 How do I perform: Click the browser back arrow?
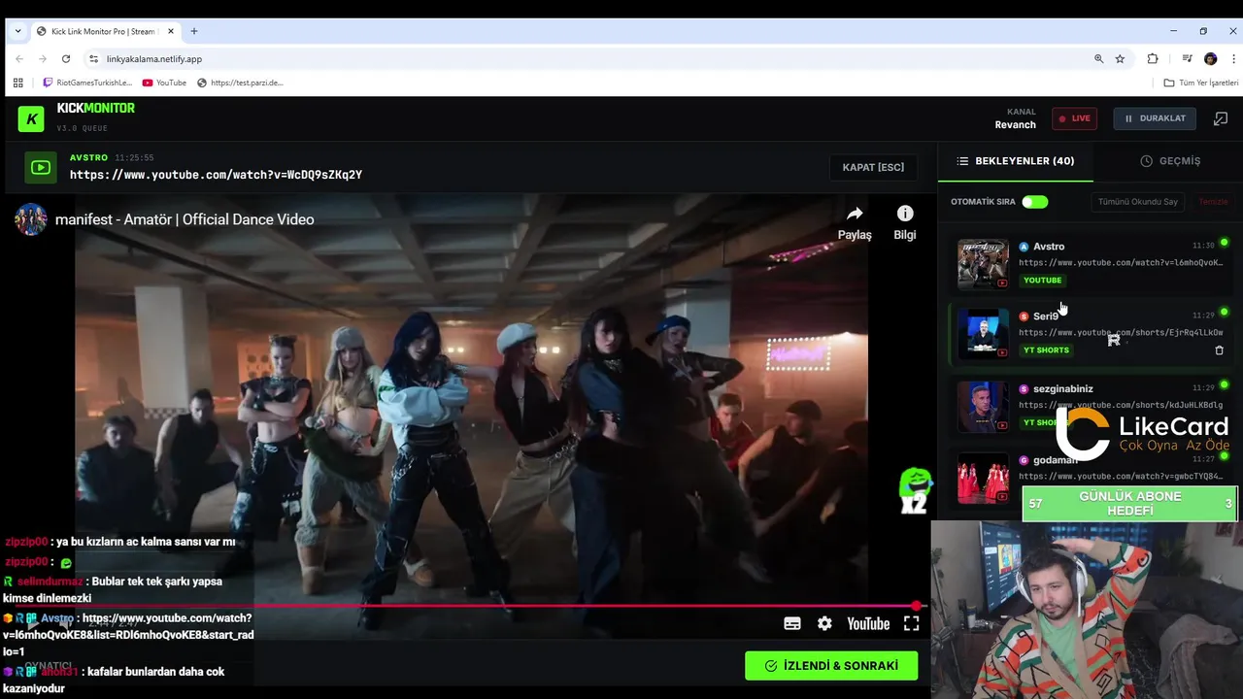coord(19,59)
